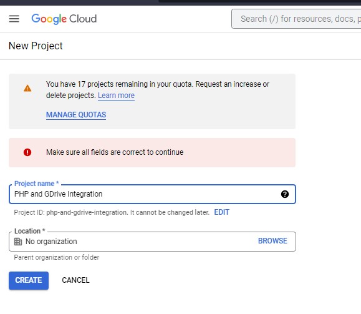Viewport: 361px width, 314px height.
Task: Click the quota remaining warning message
Action: click(158, 90)
